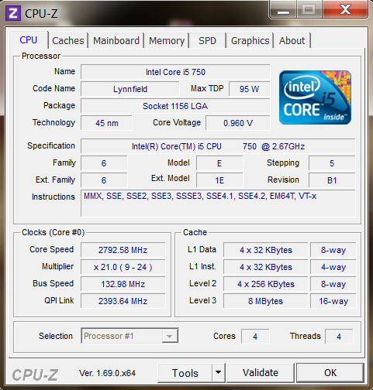
Task: Click the L1 Inst. 4-way value
Action: click(333, 267)
